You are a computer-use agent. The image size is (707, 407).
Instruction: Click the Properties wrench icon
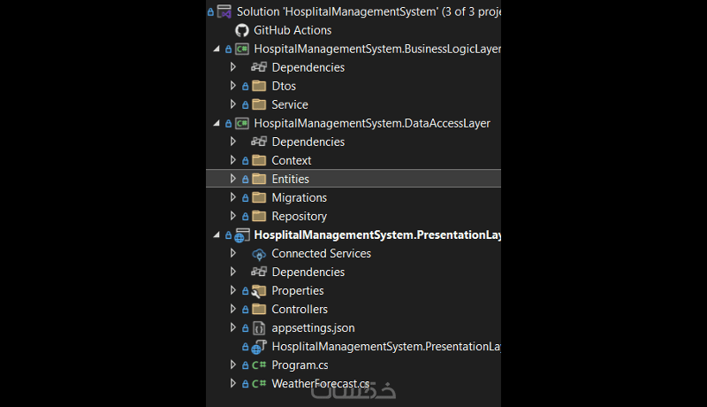259,291
